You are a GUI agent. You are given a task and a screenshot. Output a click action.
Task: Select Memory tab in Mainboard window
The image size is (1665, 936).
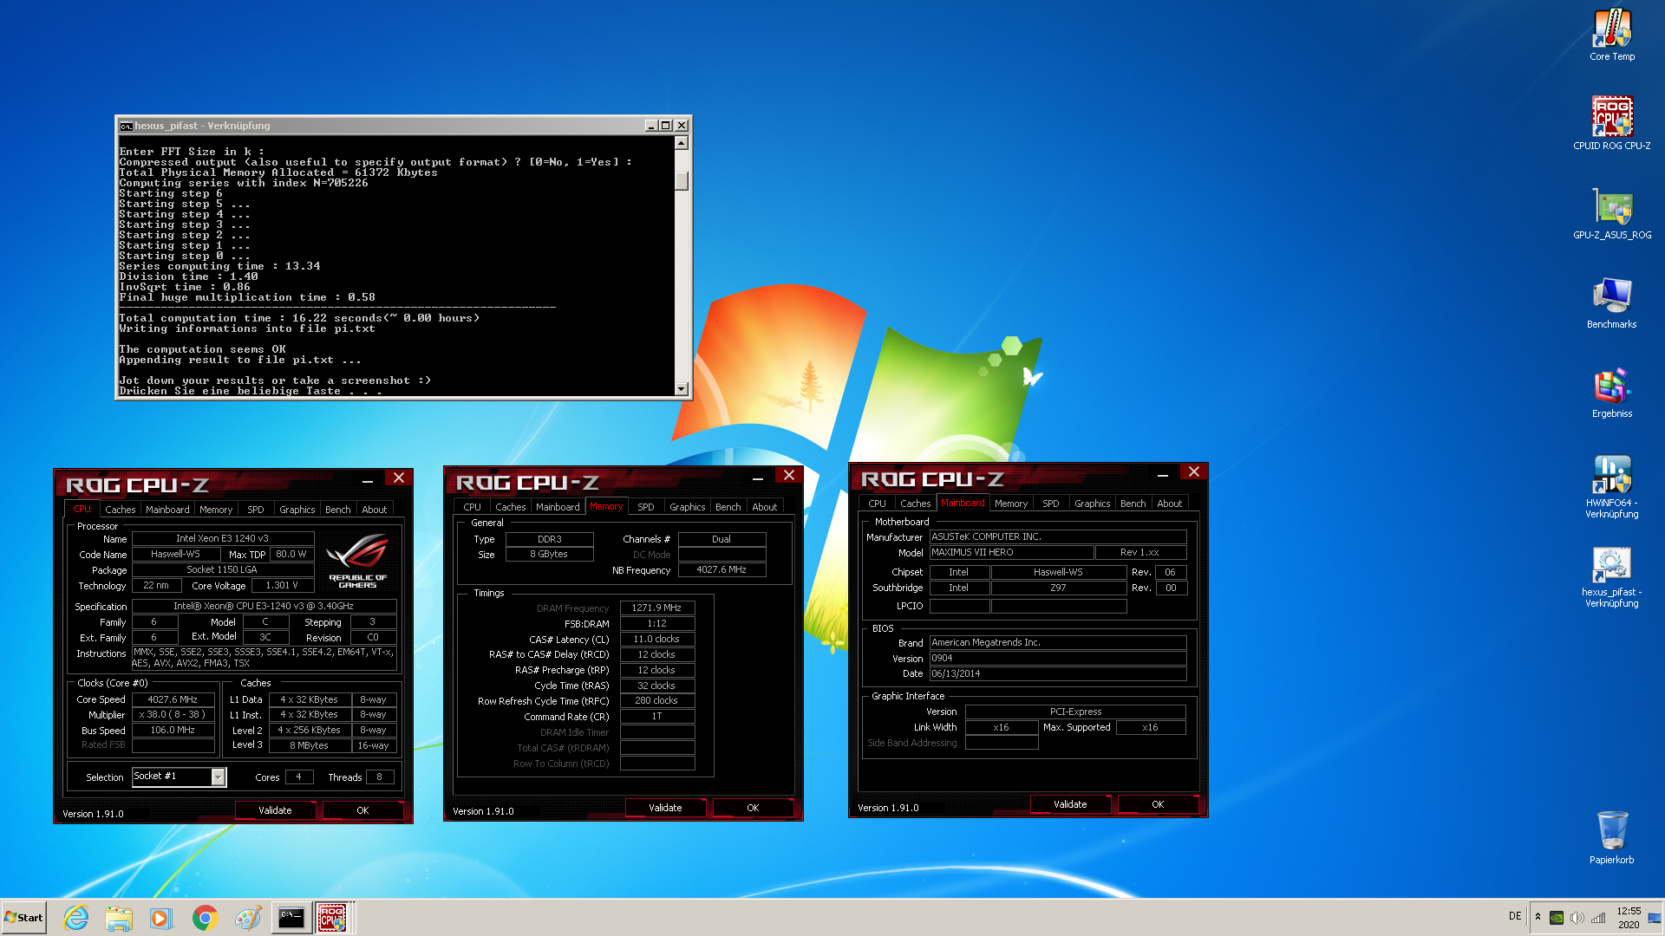click(x=1011, y=504)
